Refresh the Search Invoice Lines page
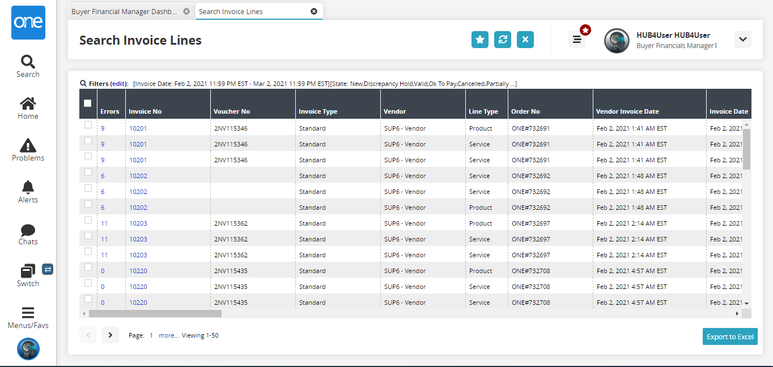Screen dimensions: 773x367 [x=503, y=40]
